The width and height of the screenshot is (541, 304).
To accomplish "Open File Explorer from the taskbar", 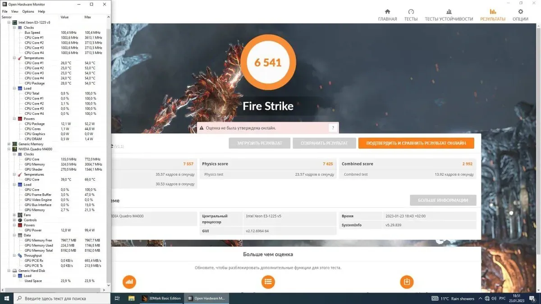I will [132, 298].
